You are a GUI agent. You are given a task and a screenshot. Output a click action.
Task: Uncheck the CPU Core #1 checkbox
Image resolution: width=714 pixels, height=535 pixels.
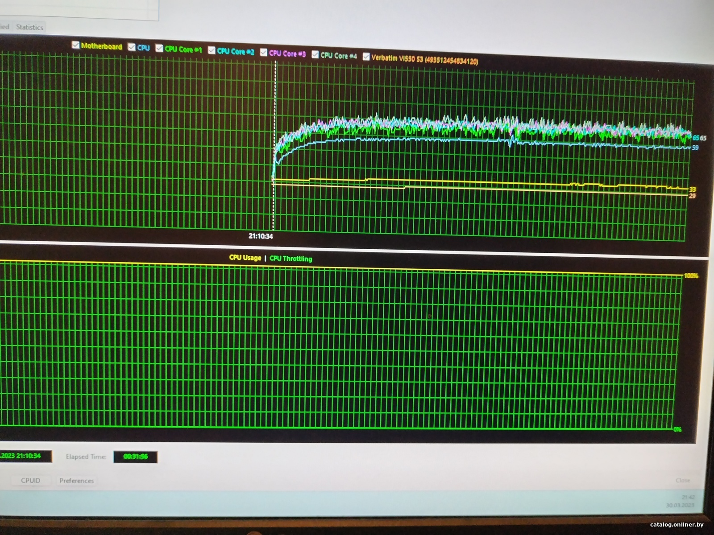[159, 48]
